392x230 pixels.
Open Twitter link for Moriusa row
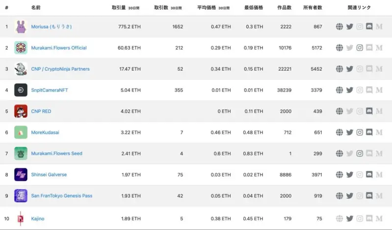tap(349, 26)
